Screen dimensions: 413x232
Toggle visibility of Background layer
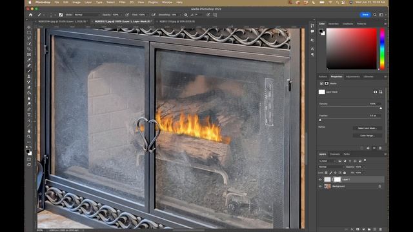tap(320, 186)
